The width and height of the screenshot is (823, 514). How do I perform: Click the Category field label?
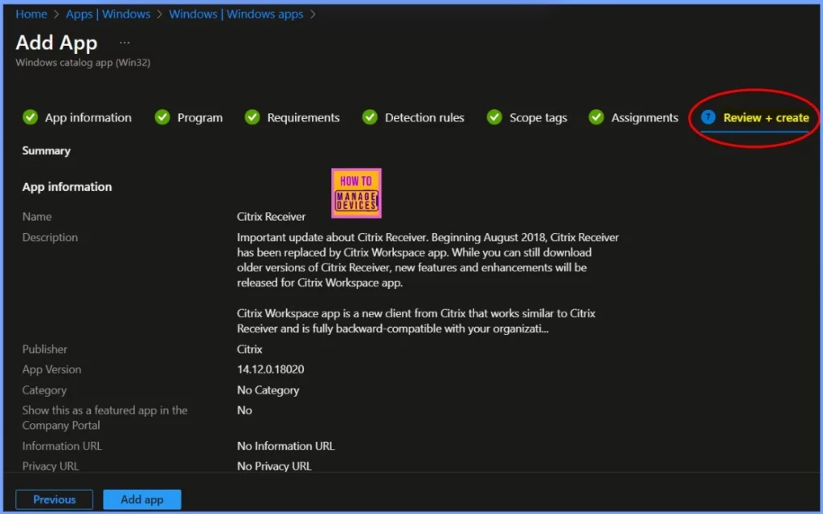(44, 390)
